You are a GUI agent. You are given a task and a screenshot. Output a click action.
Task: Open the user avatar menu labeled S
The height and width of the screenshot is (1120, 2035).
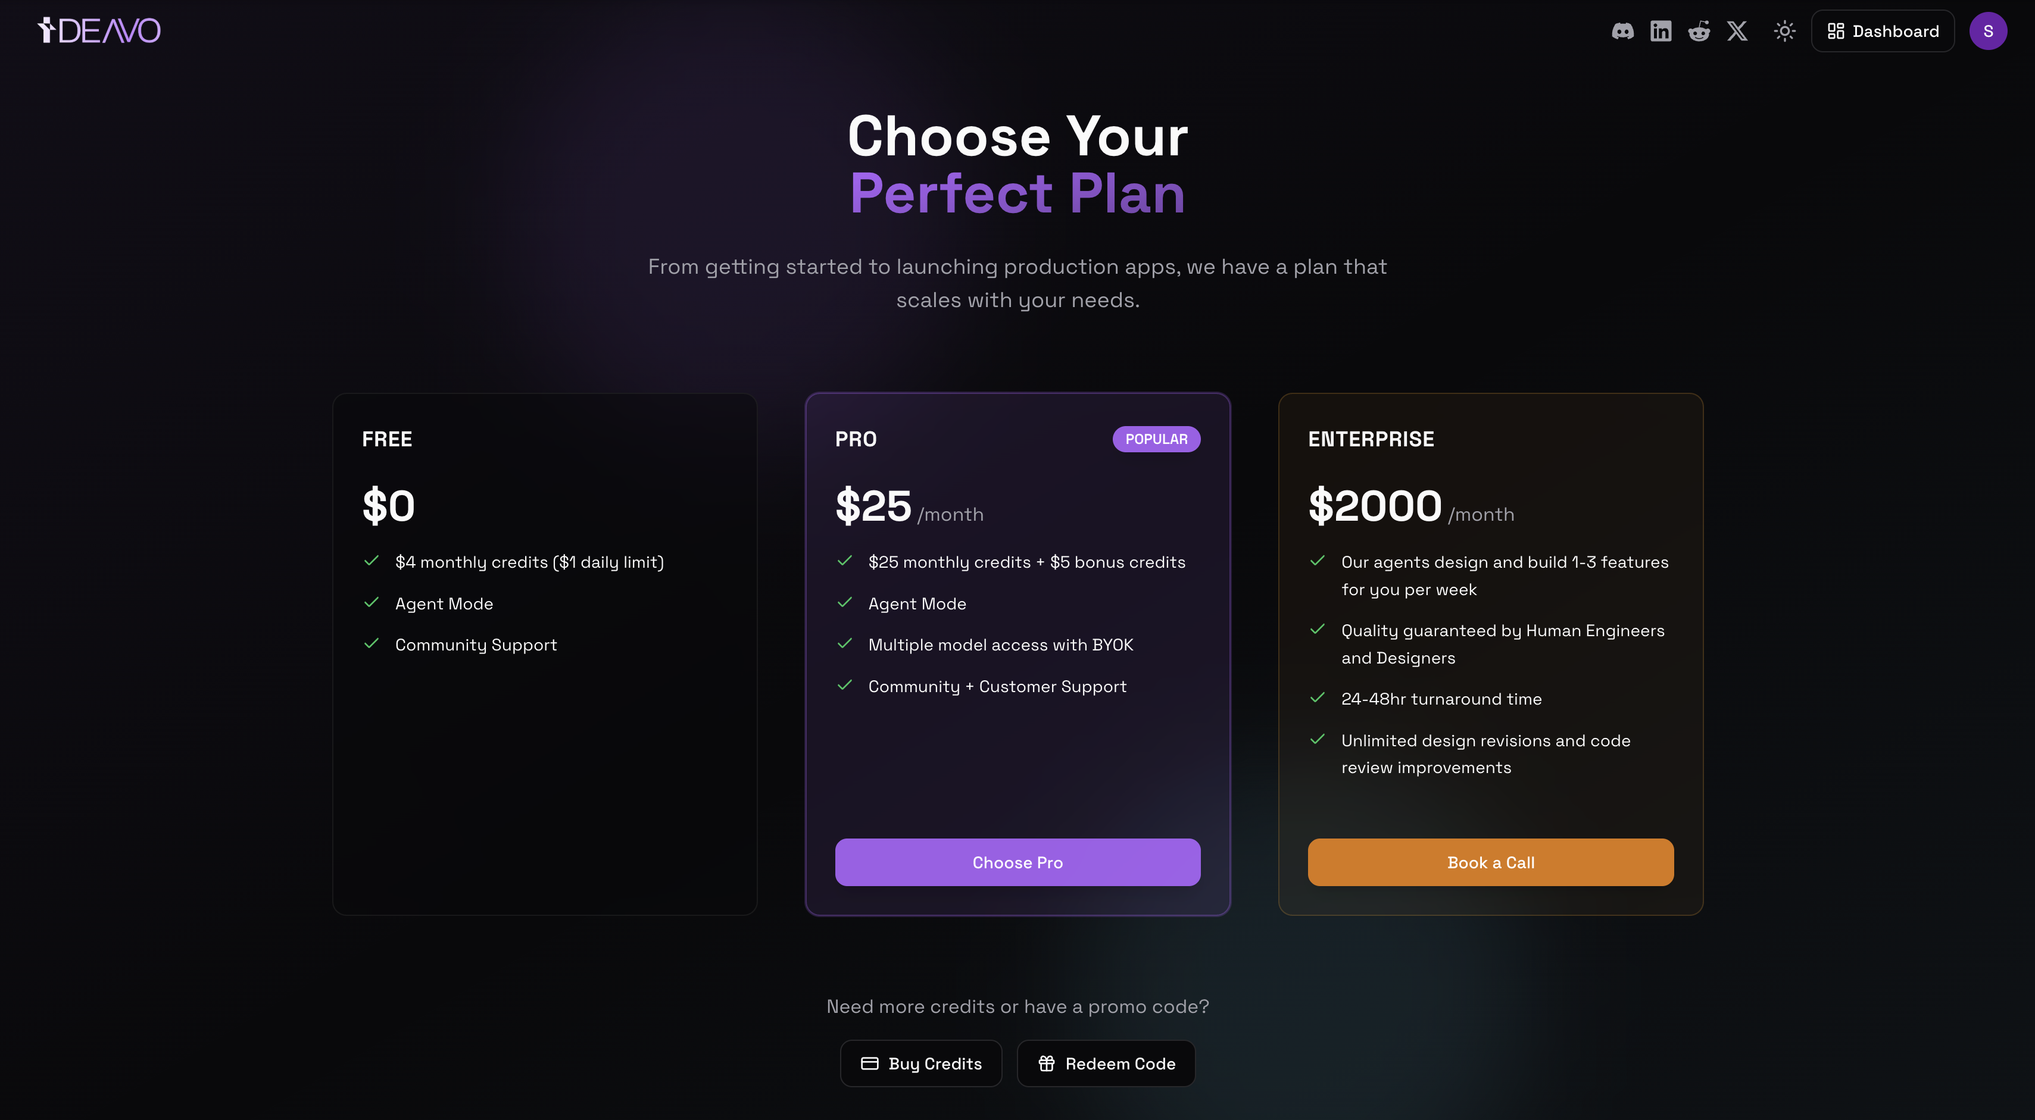pos(1989,31)
